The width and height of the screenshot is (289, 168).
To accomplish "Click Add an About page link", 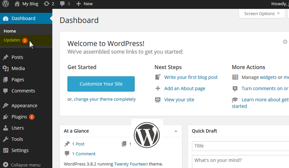I will (185, 89).
